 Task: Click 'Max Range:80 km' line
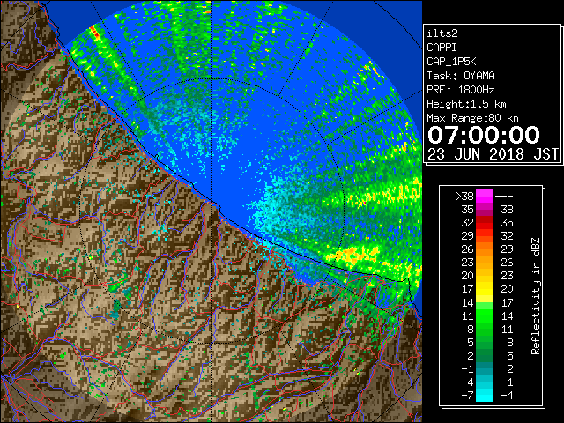pyautogui.click(x=472, y=118)
